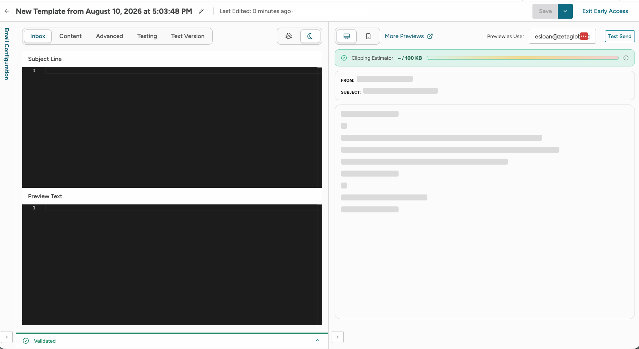The width and height of the screenshot is (639, 349).
Task: Click the red password-manager badge in email field
Action: [584, 36]
